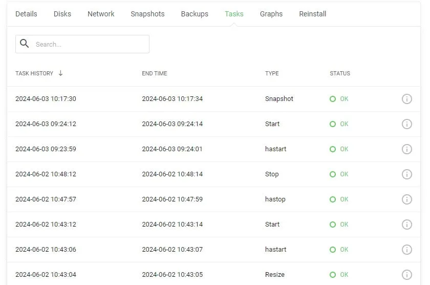
Task: Click info icon for the Snapshot task
Action: pyautogui.click(x=406, y=99)
